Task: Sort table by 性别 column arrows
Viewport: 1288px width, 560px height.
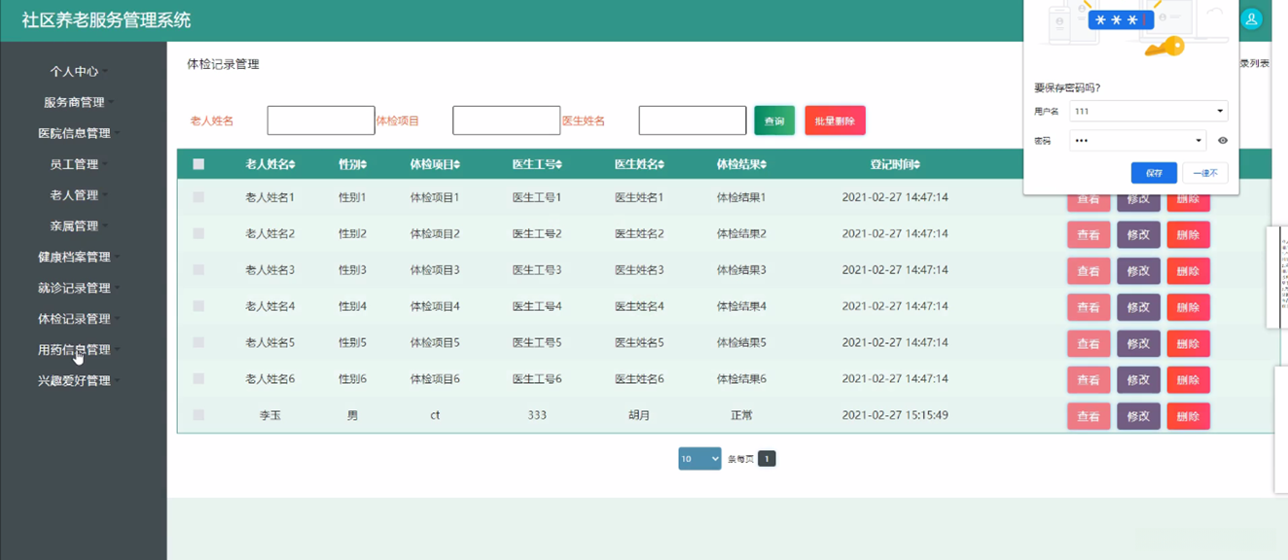Action: (363, 165)
